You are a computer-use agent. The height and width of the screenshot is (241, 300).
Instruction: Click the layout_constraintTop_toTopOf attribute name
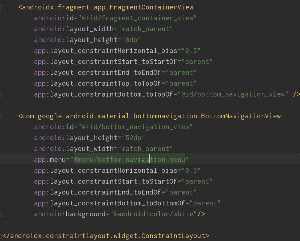coord(98,83)
